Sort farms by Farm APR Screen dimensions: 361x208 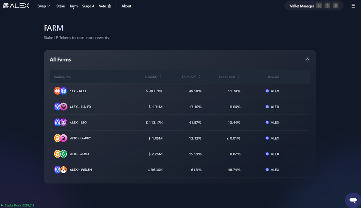(x=191, y=77)
